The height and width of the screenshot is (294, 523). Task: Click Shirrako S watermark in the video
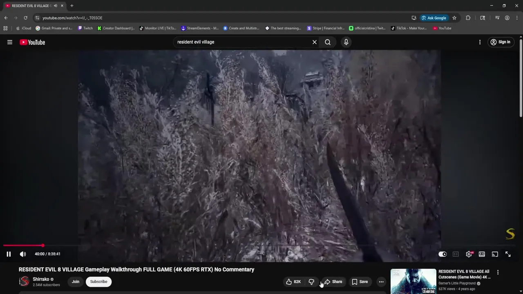click(510, 234)
